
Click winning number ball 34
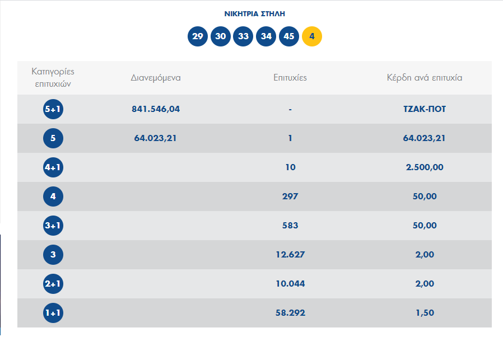click(x=266, y=36)
